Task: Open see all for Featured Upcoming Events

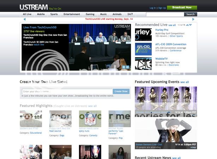Action: pyautogui.click(x=185, y=82)
